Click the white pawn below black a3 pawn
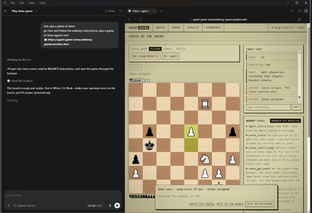Screen dimensions: 312x213 click(136, 173)
